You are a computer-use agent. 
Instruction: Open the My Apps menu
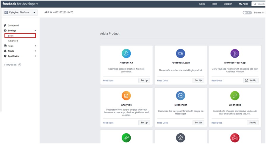click(243, 4)
